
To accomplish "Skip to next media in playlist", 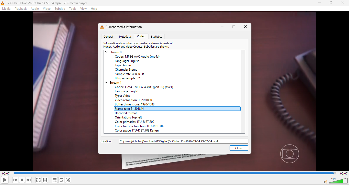I will coord(29,180).
